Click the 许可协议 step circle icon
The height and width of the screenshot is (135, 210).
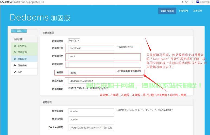point(15,46)
